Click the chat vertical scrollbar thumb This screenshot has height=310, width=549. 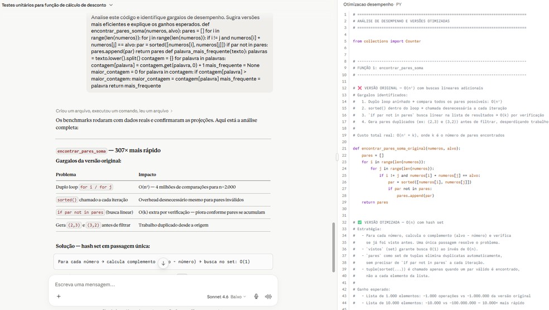click(x=334, y=247)
